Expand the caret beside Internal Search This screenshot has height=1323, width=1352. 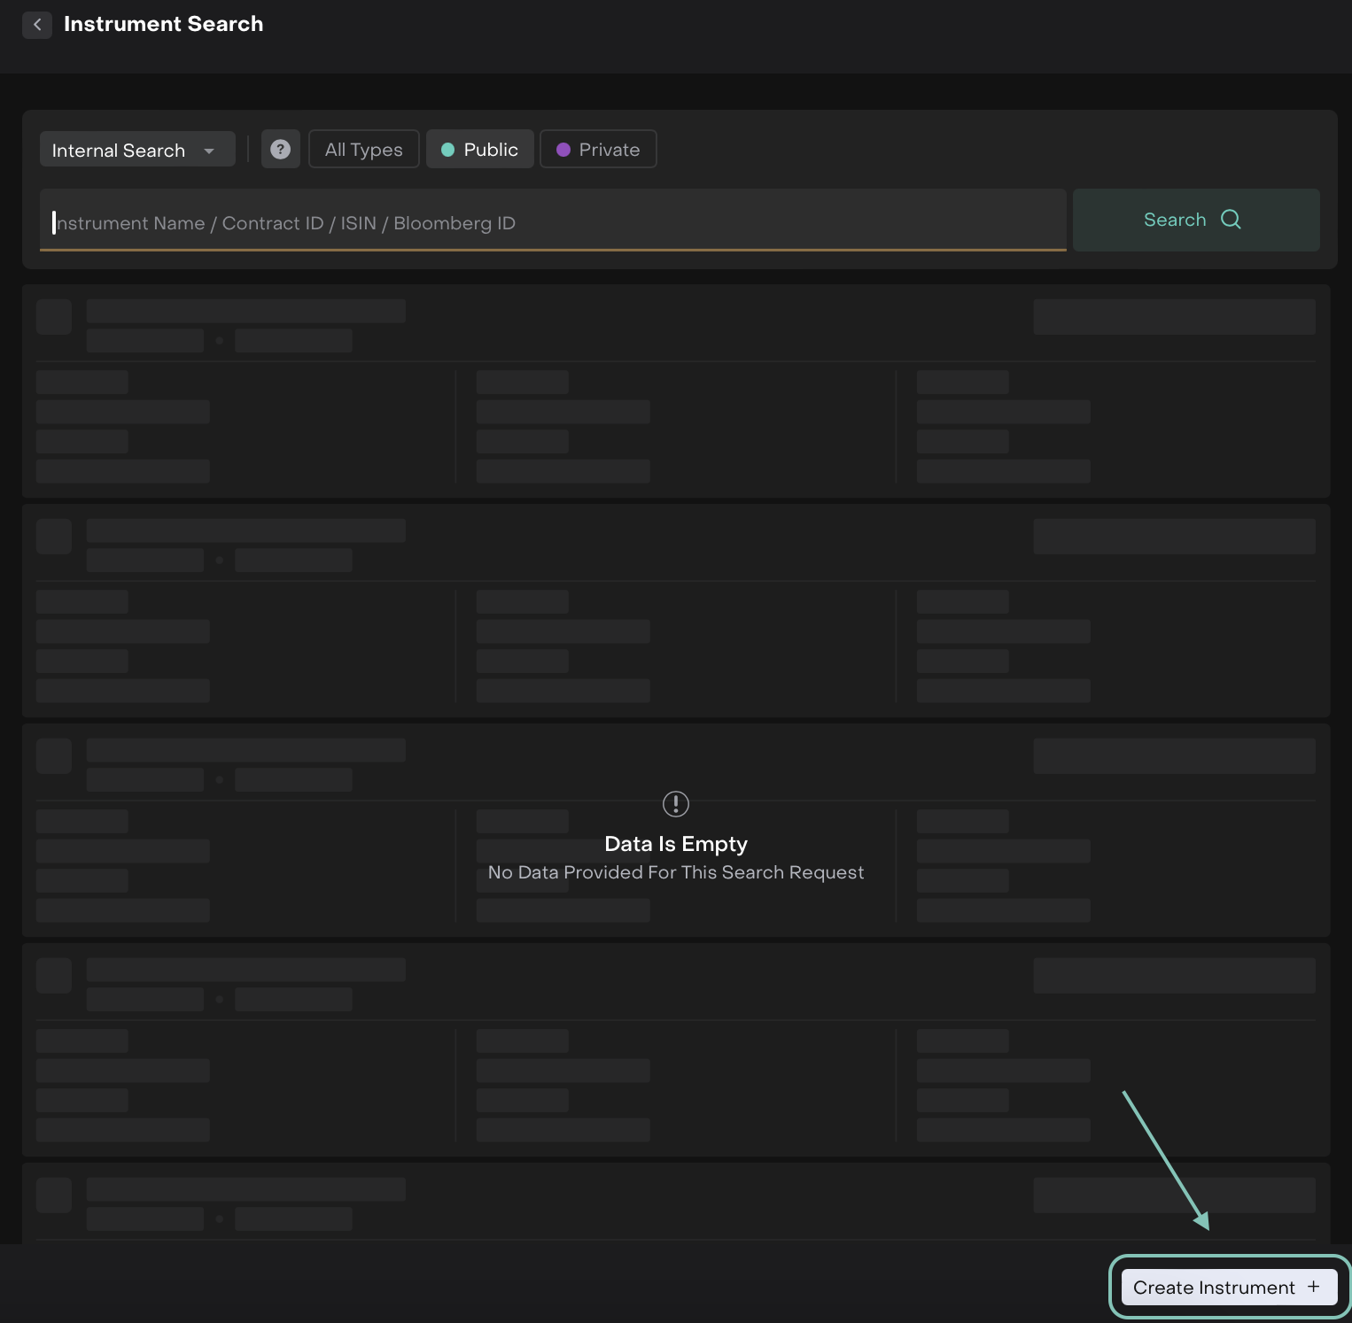pos(209,151)
